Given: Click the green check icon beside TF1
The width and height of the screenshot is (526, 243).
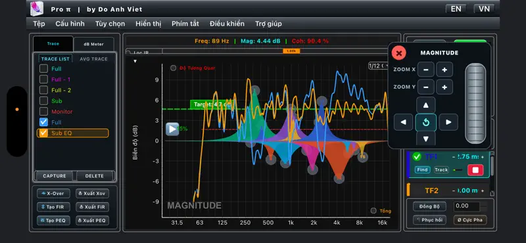Looking at the screenshot, I should pos(417,156).
